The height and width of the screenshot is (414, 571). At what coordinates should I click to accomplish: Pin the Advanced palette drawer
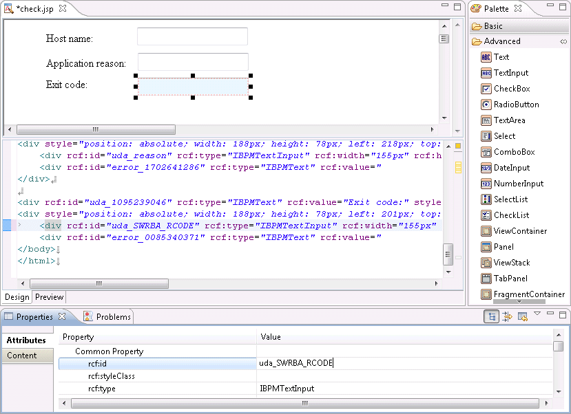point(563,42)
